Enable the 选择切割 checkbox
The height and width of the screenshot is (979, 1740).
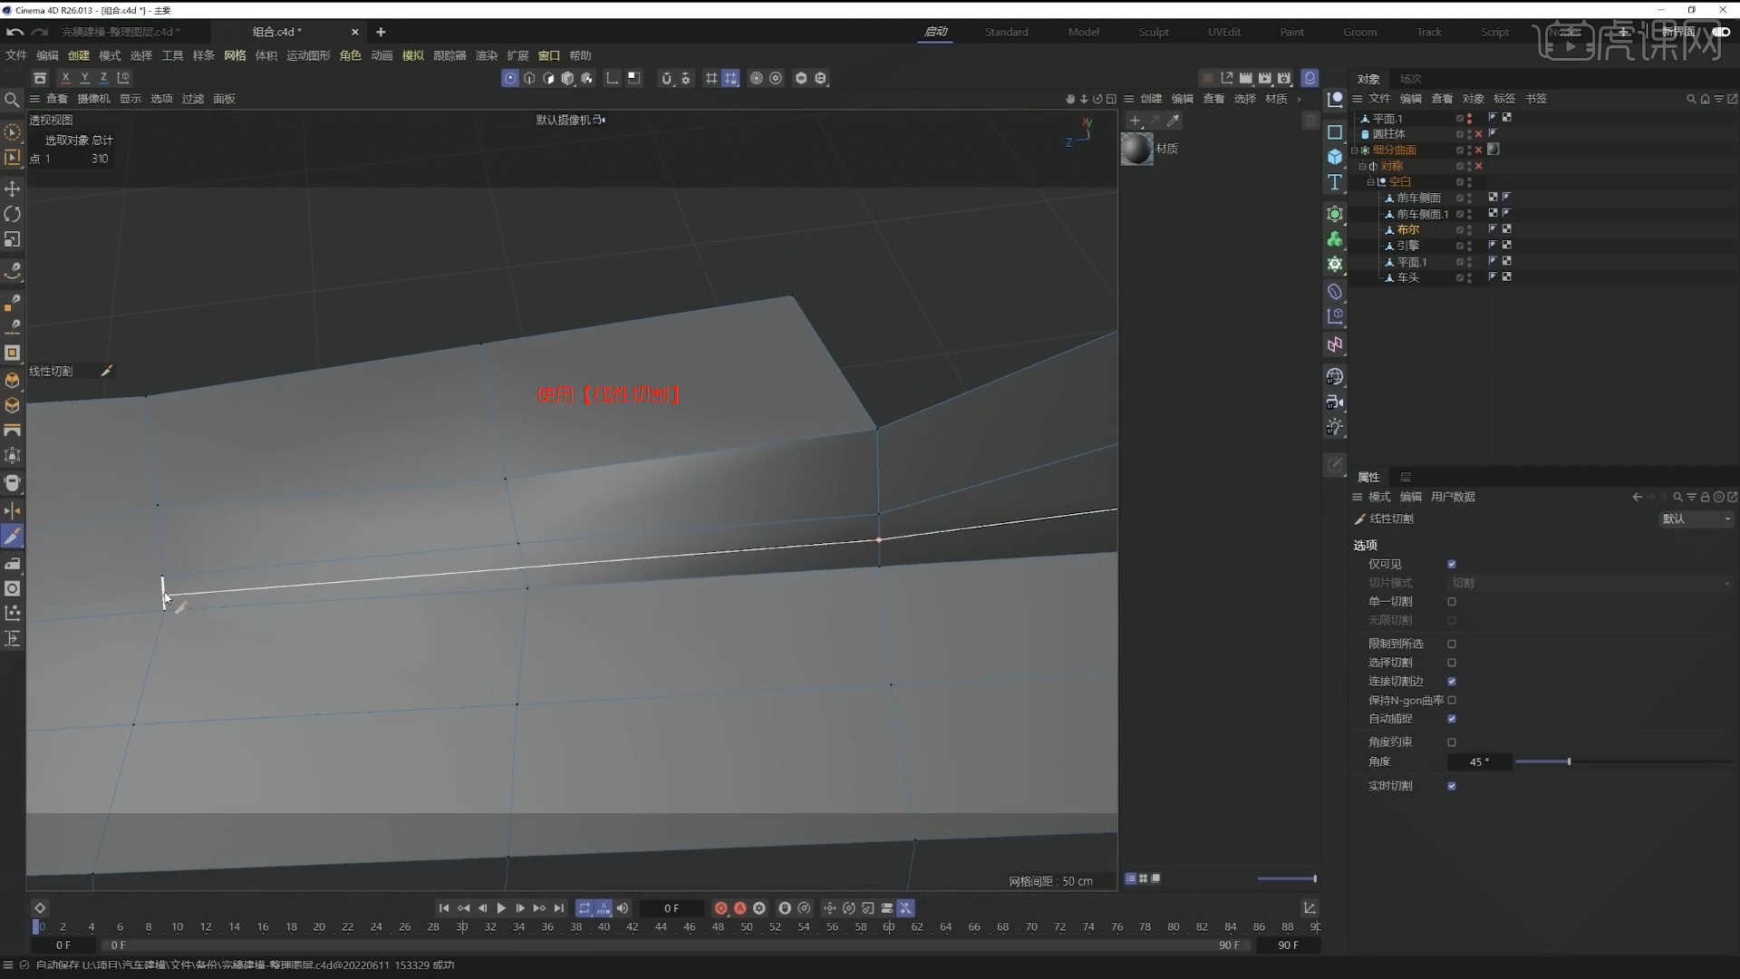pos(1452,663)
